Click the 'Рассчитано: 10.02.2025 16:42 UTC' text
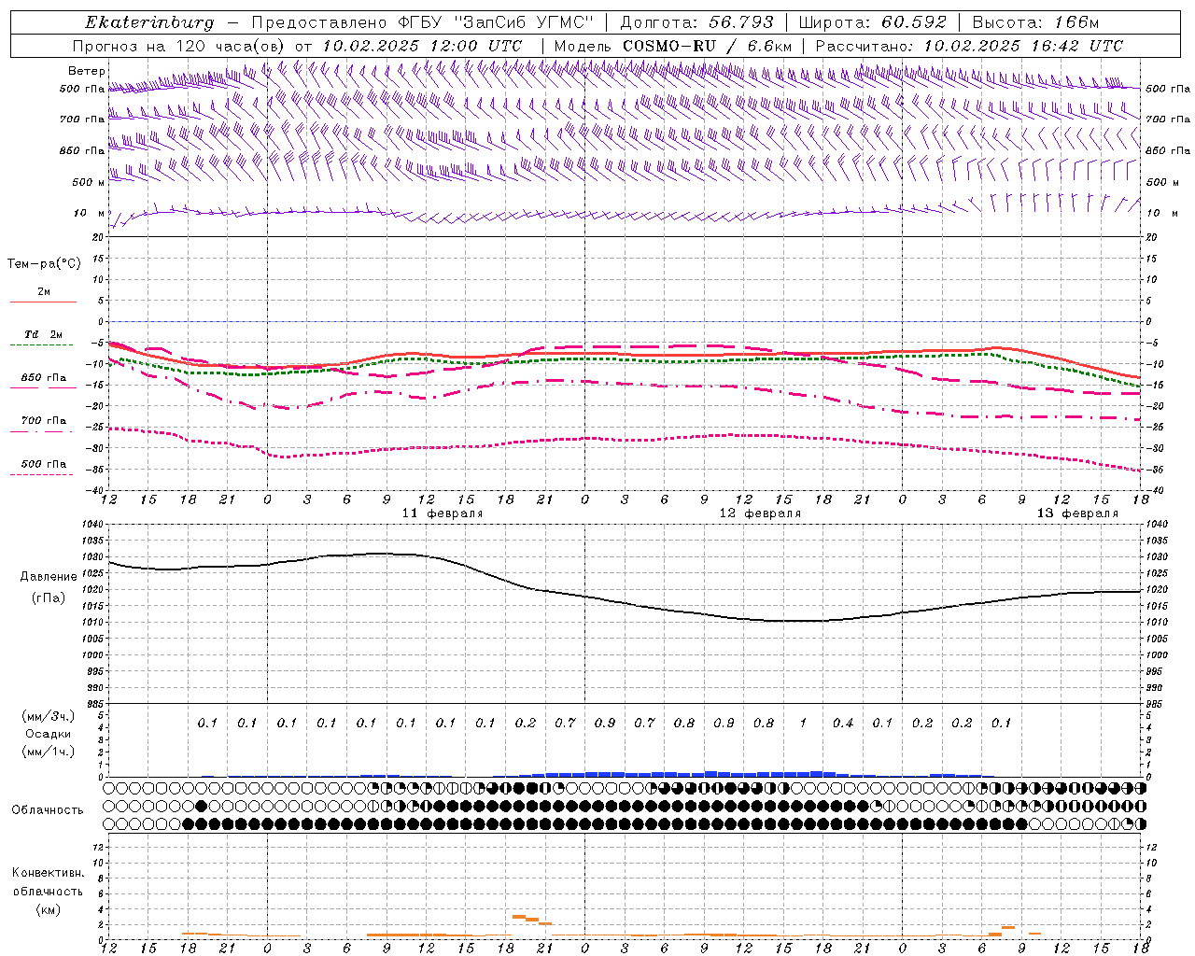1195x956 pixels. tap(969, 46)
